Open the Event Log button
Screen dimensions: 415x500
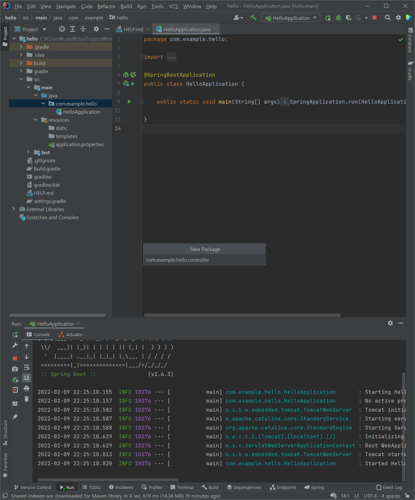pyautogui.click(x=389, y=487)
